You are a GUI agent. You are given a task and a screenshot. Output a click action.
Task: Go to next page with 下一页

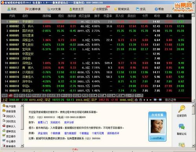(139, 95)
